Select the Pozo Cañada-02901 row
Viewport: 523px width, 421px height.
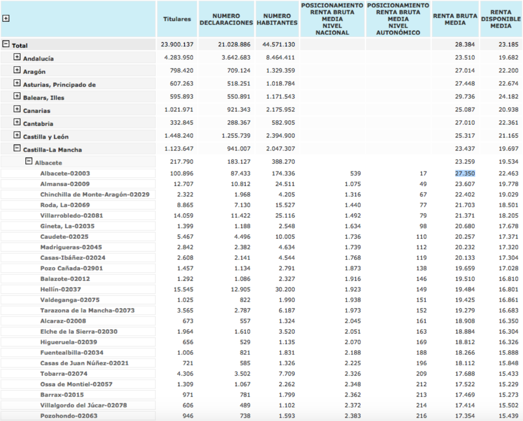(x=78, y=268)
